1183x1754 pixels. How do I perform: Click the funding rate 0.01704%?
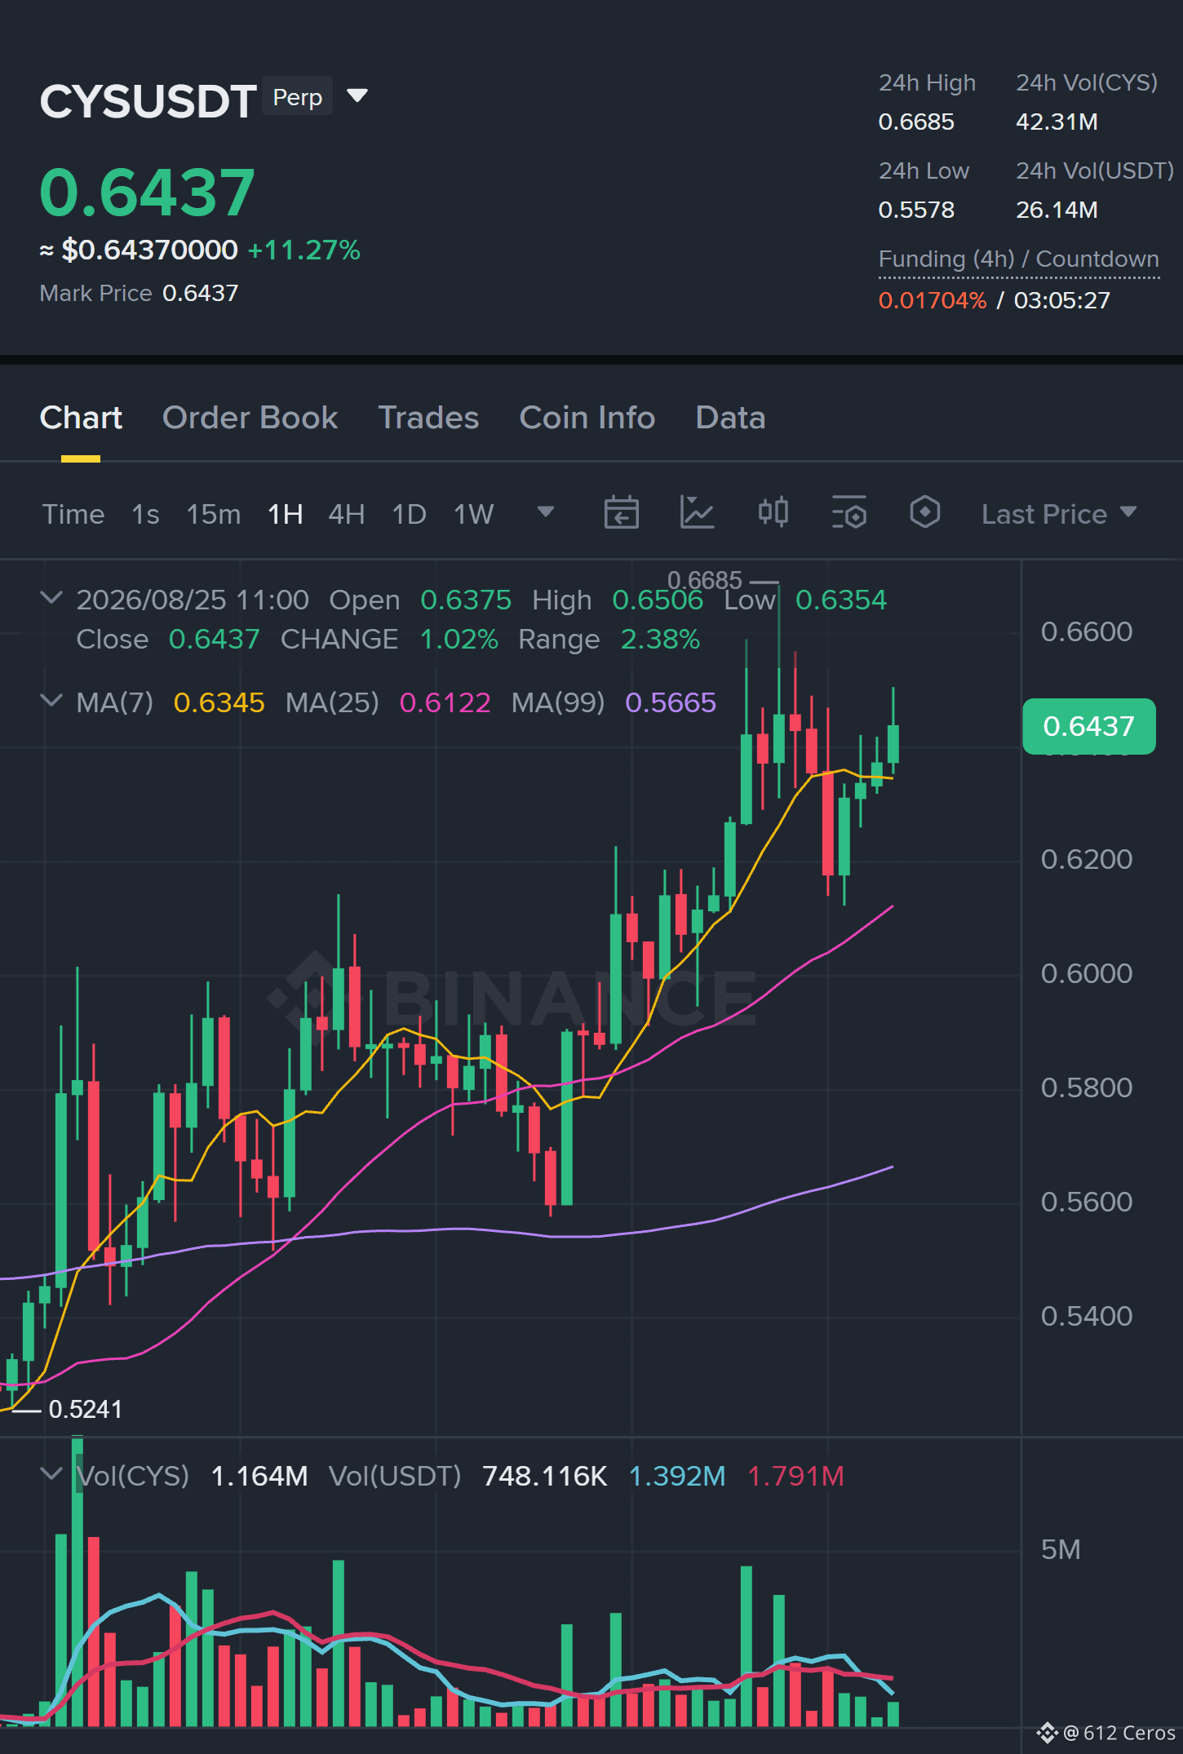(933, 300)
